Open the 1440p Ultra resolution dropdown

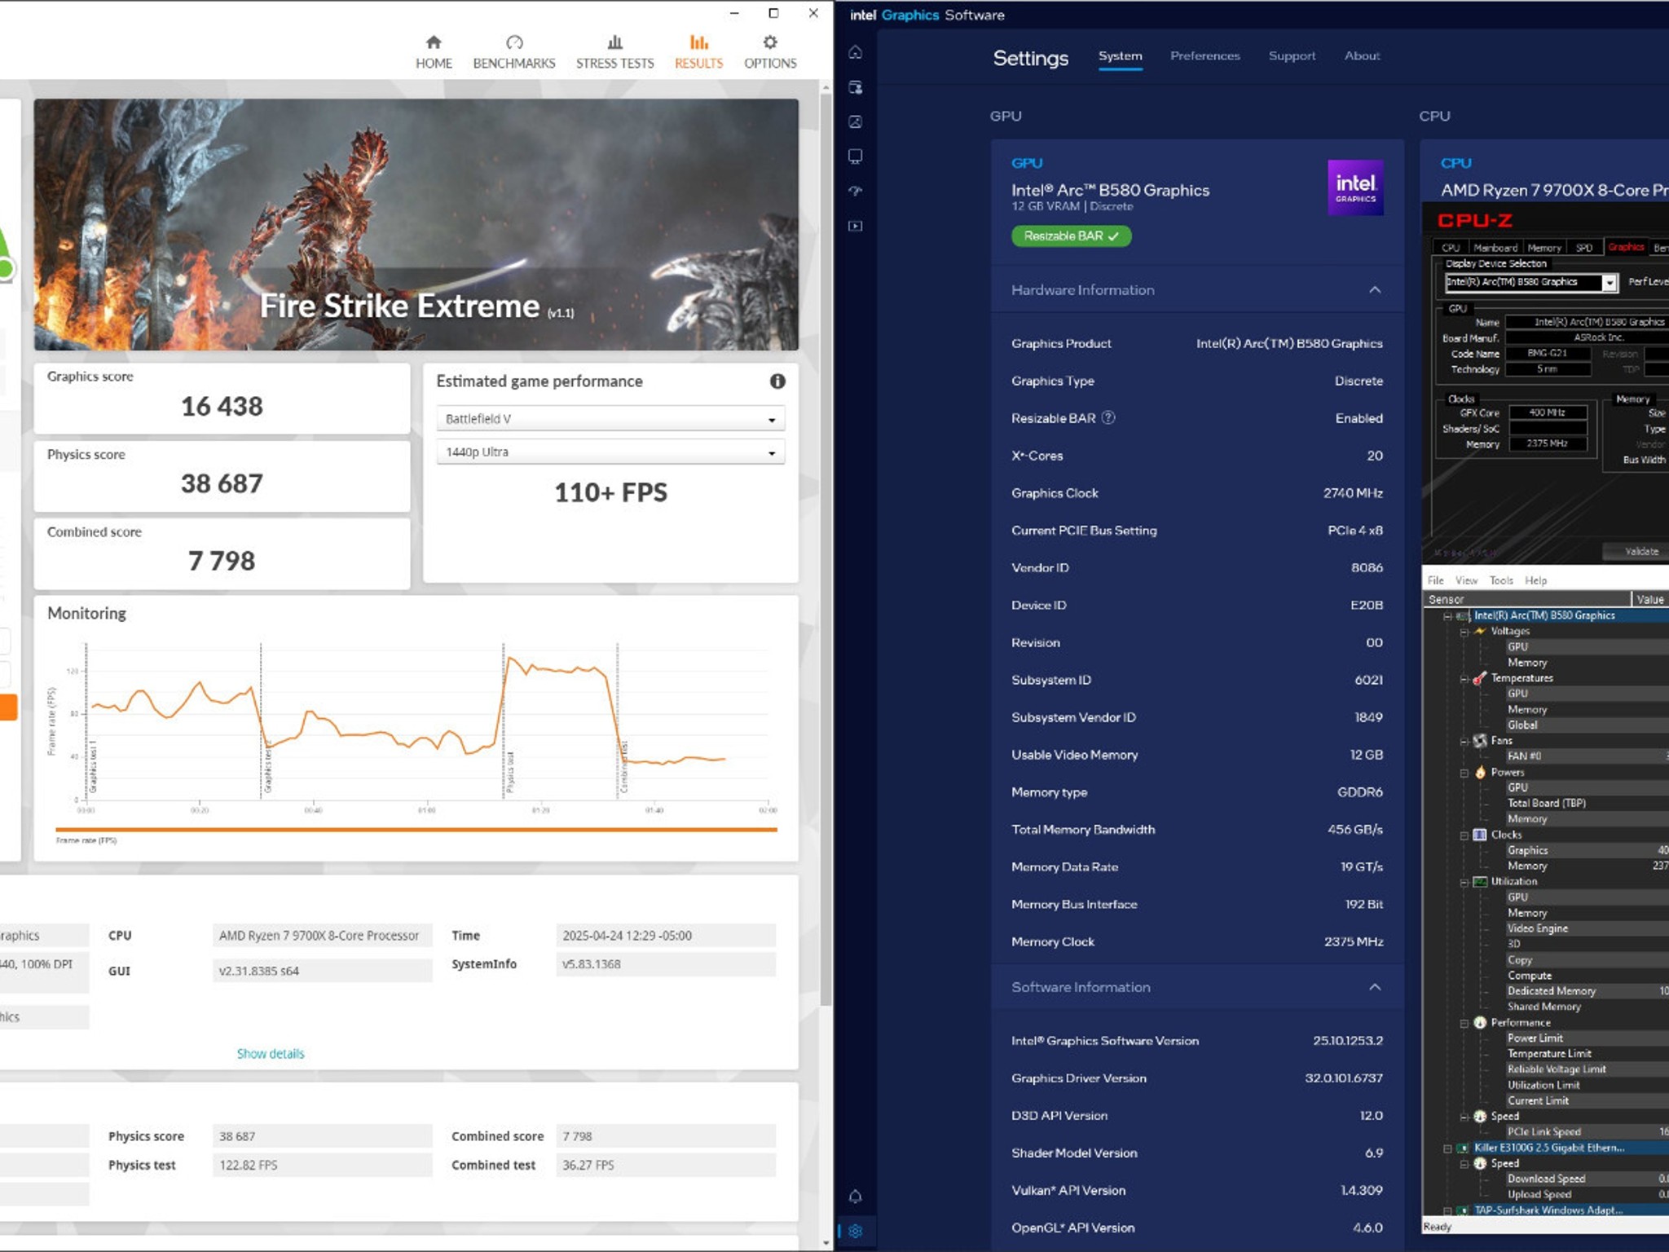[610, 452]
